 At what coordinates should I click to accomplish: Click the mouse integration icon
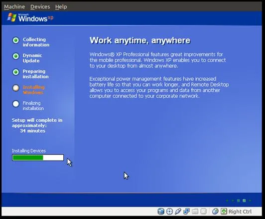(x=215, y=212)
